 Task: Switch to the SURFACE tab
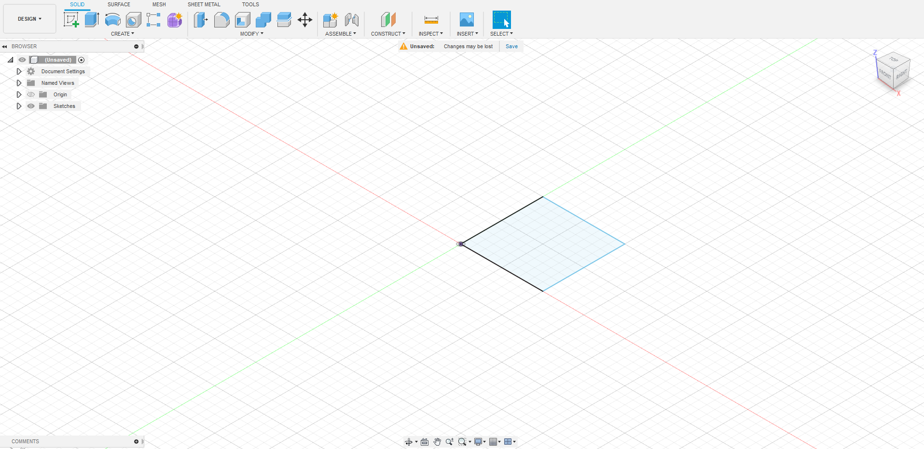click(119, 4)
